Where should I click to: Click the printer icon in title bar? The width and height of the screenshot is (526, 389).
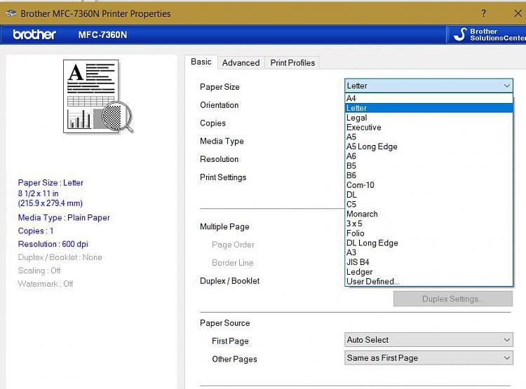[x=11, y=13]
